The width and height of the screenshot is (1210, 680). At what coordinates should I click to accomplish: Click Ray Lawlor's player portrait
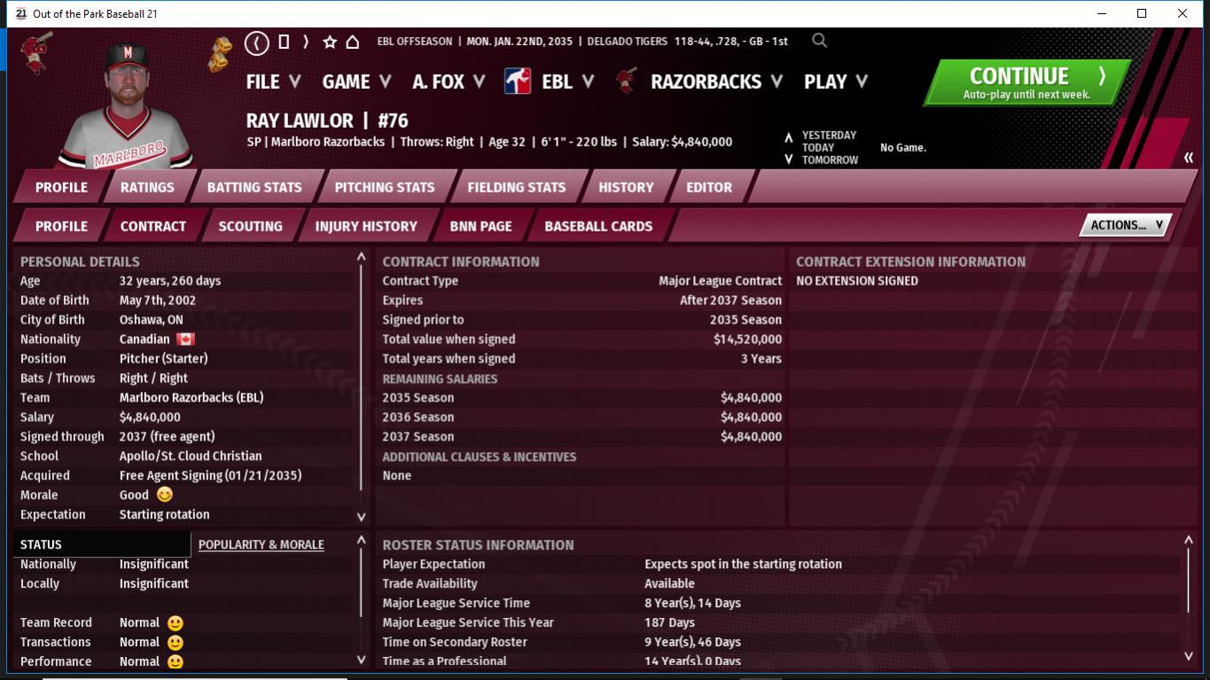[127, 104]
